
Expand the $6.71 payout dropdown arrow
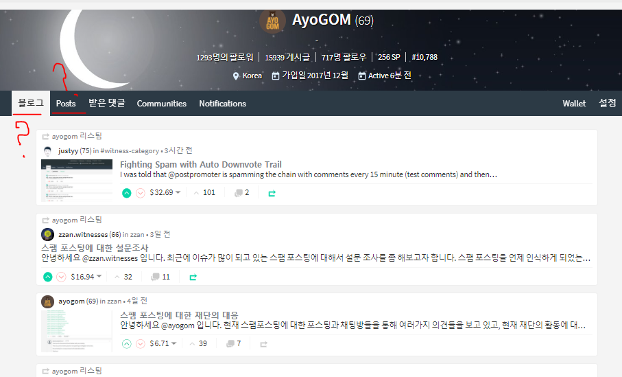(174, 343)
